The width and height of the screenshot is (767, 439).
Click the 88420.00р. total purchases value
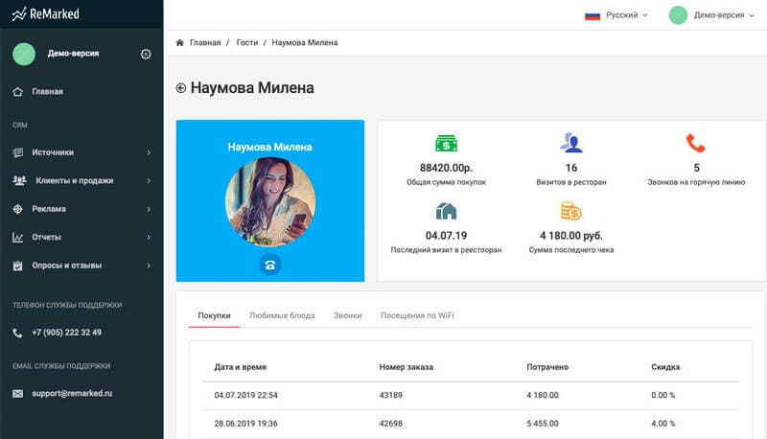(x=446, y=168)
